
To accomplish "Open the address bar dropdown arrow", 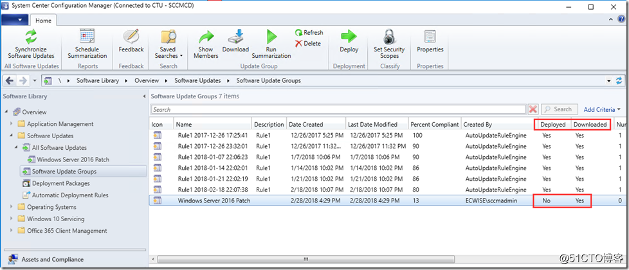I will (x=610, y=80).
